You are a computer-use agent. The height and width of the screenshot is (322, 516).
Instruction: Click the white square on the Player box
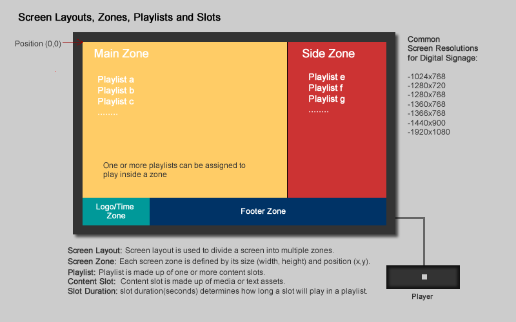click(424, 277)
